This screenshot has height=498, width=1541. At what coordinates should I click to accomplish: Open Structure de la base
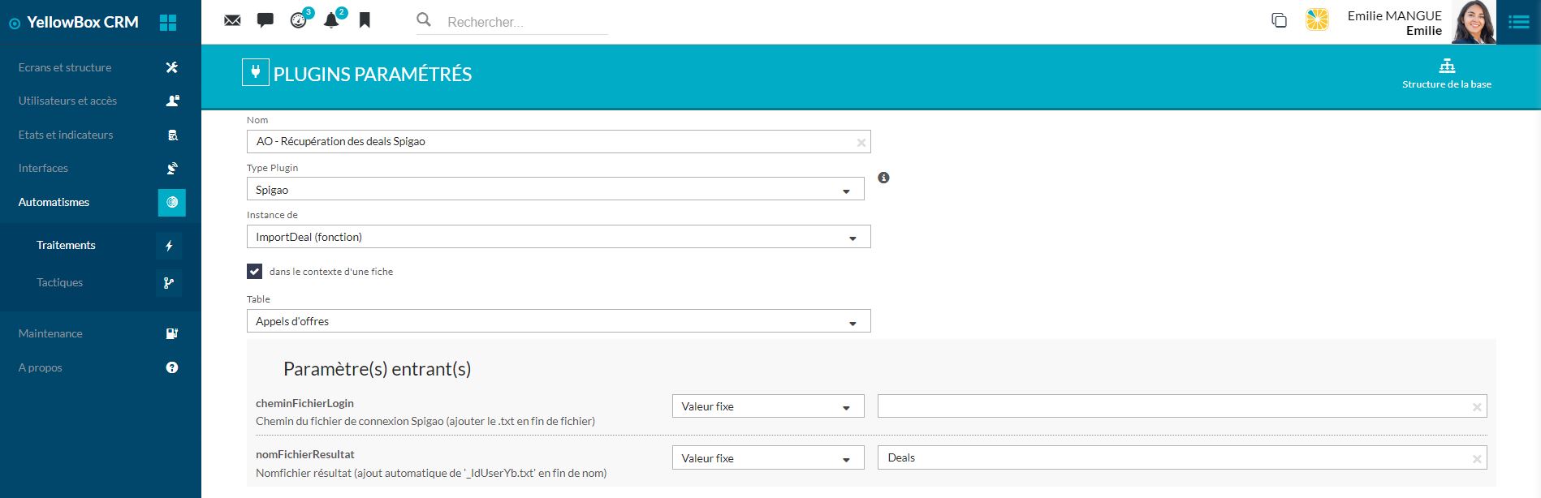[1446, 74]
